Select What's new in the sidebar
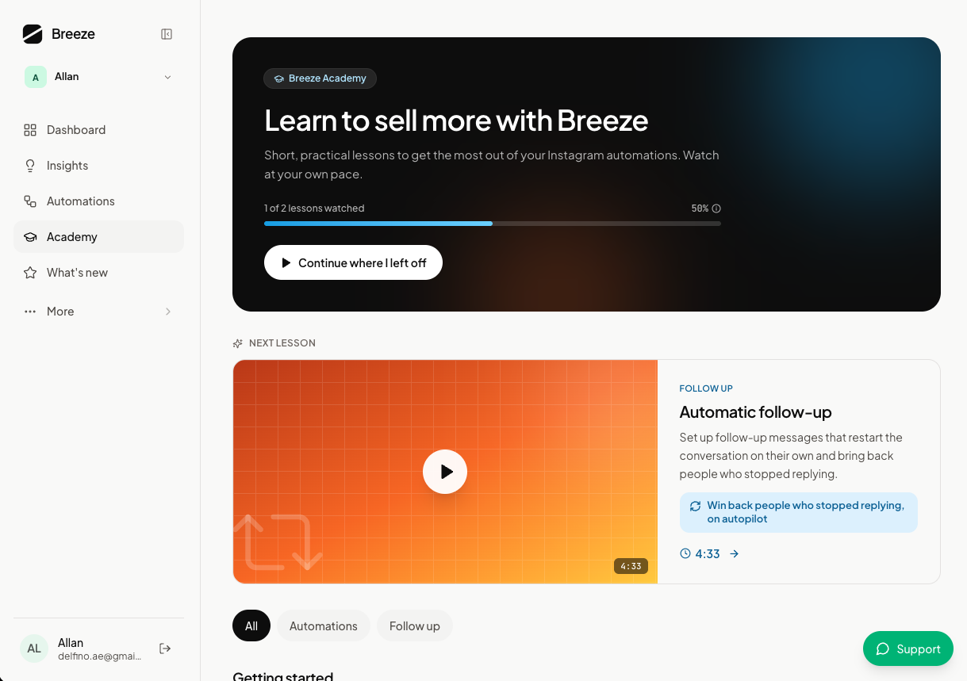The width and height of the screenshot is (967, 681). [x=98, y=273]
